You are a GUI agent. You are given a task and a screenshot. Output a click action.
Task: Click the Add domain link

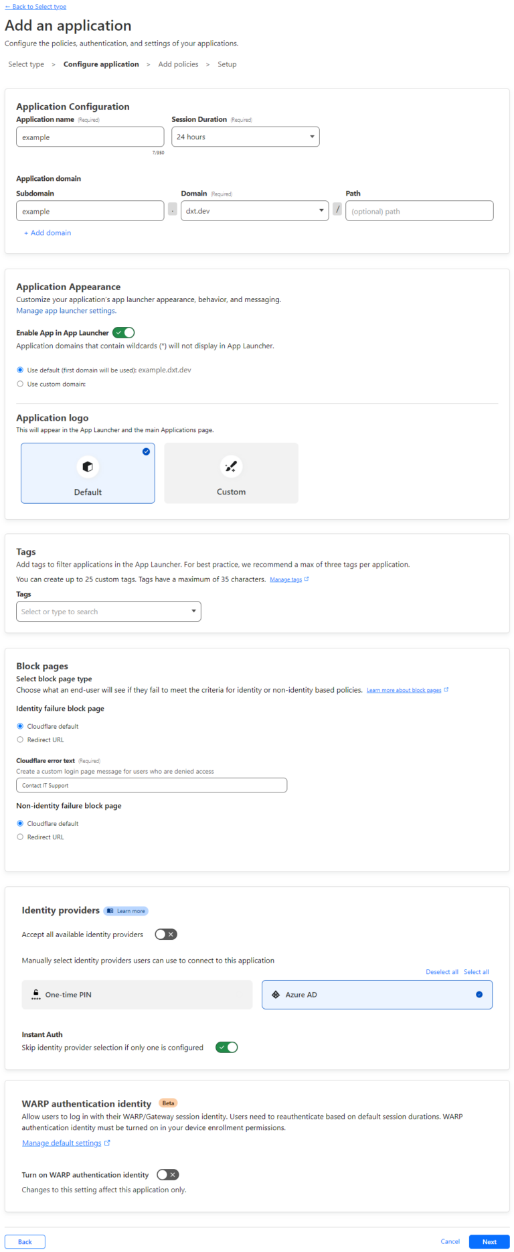click(x=47, y=232)
